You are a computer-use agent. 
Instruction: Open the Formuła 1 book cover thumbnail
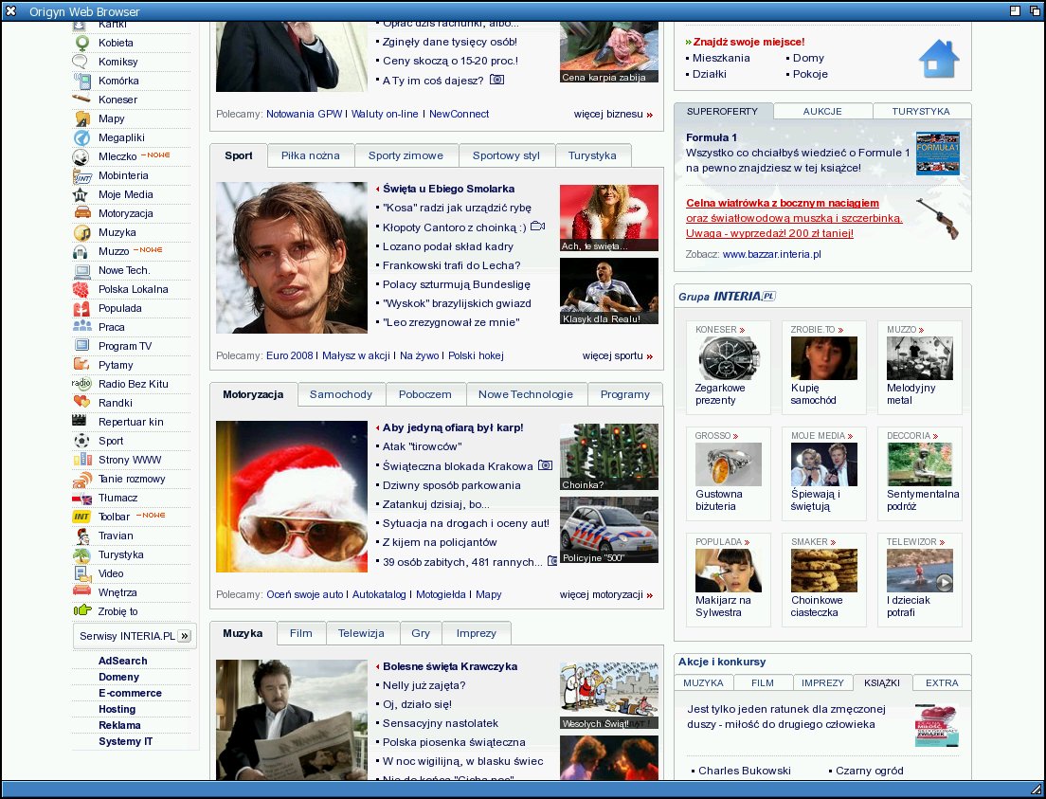point(937,154)
